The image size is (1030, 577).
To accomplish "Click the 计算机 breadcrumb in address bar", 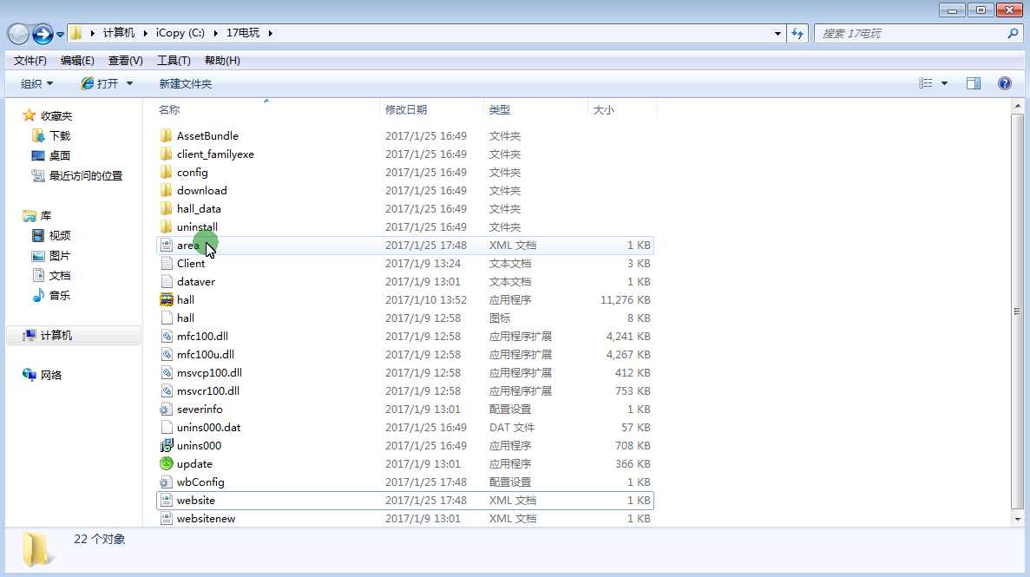I will pyautogui.click(x=119, y=33).
